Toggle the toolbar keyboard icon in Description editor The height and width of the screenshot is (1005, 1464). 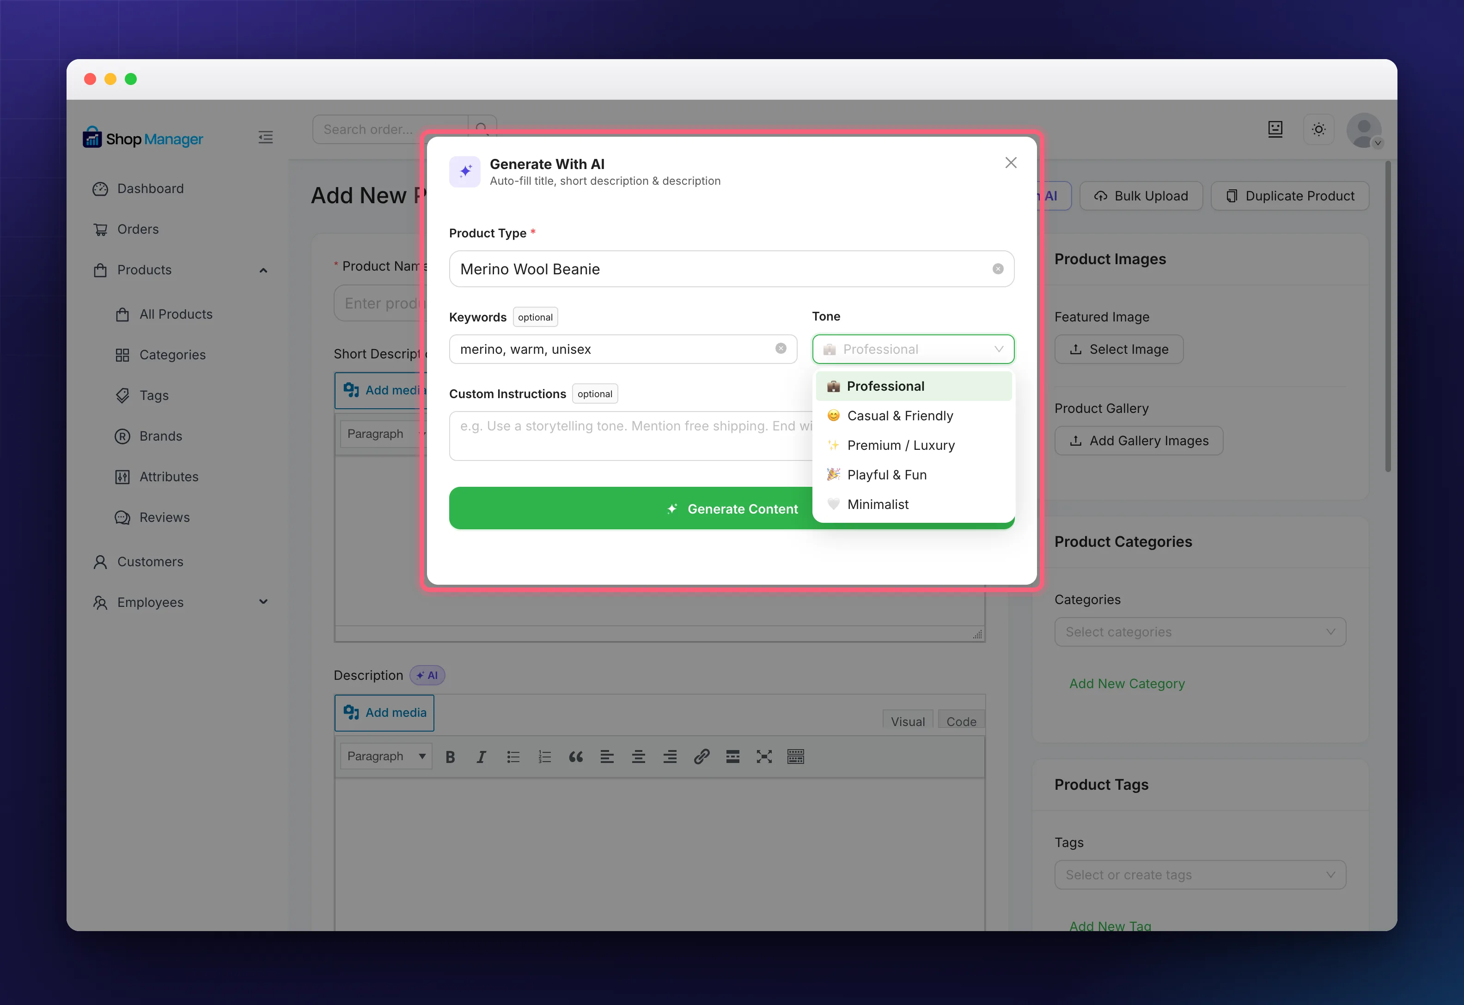tap(796, 757)
